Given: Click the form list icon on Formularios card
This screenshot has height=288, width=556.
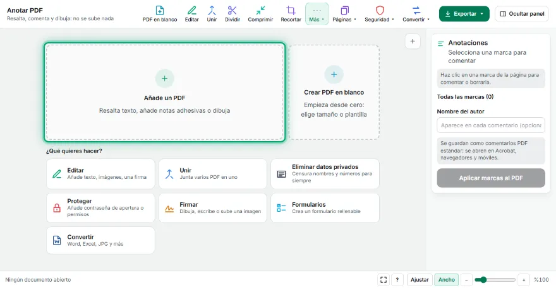Looking at the screenshot, I should pyautogui.click(x=281, y=208).
